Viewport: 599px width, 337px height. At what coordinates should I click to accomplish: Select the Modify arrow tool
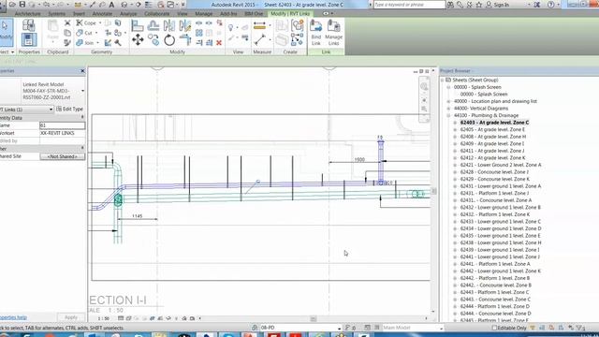pyautogui.click(x=6, y=32)
